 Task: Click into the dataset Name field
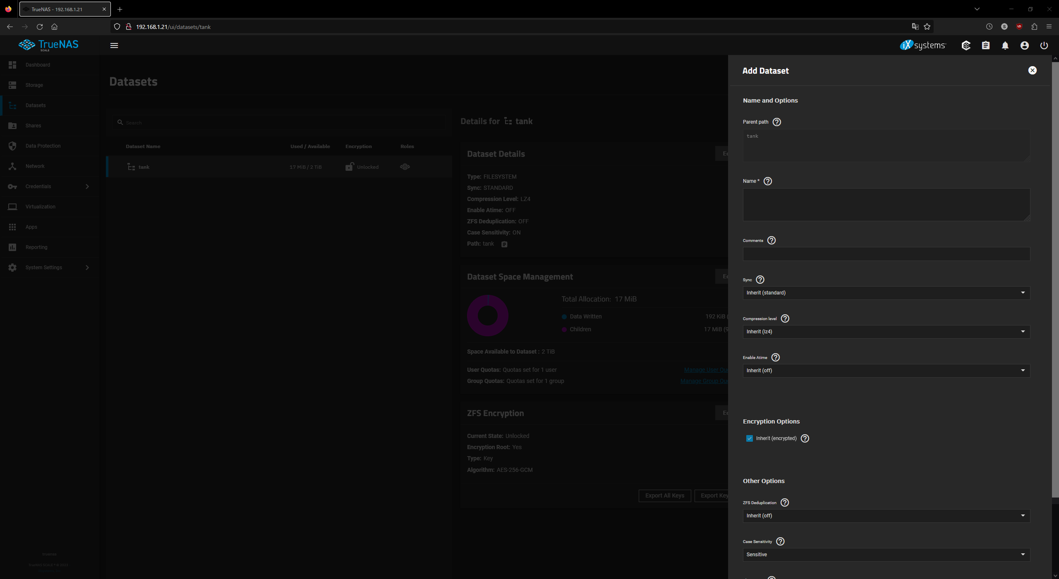point(886,204)
